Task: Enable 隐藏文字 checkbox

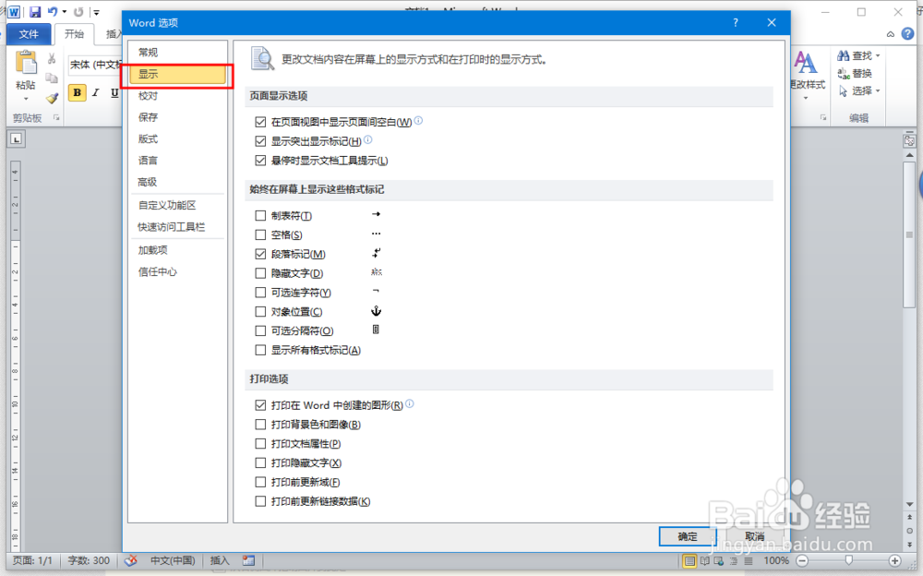Action: 260,273
